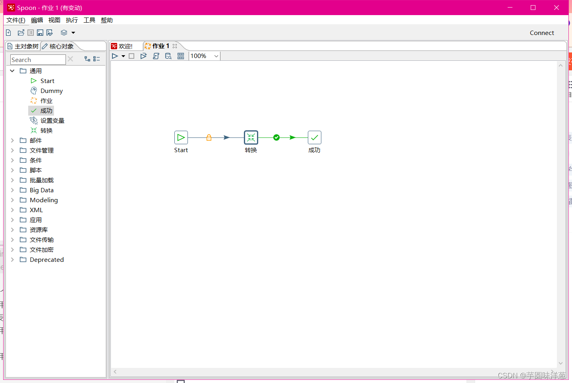Viewport: 572px width, 383px height.
Task: Click the get SQL script icon
Action: point(156,56)
